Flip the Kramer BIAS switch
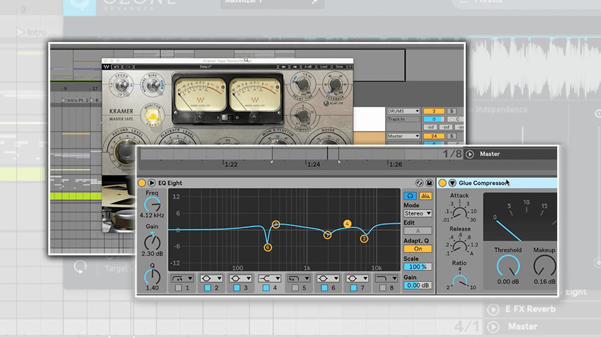 pos(153,84)
